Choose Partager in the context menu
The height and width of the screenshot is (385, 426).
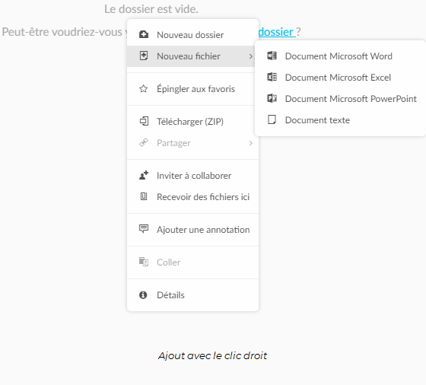(x=192, y=143)
